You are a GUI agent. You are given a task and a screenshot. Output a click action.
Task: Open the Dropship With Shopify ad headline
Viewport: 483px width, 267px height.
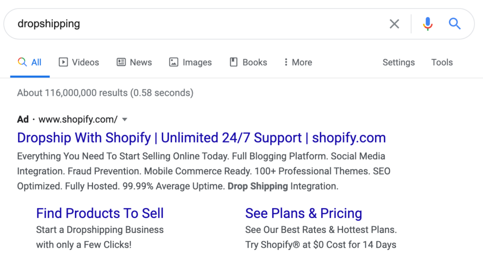click(201, 138)
